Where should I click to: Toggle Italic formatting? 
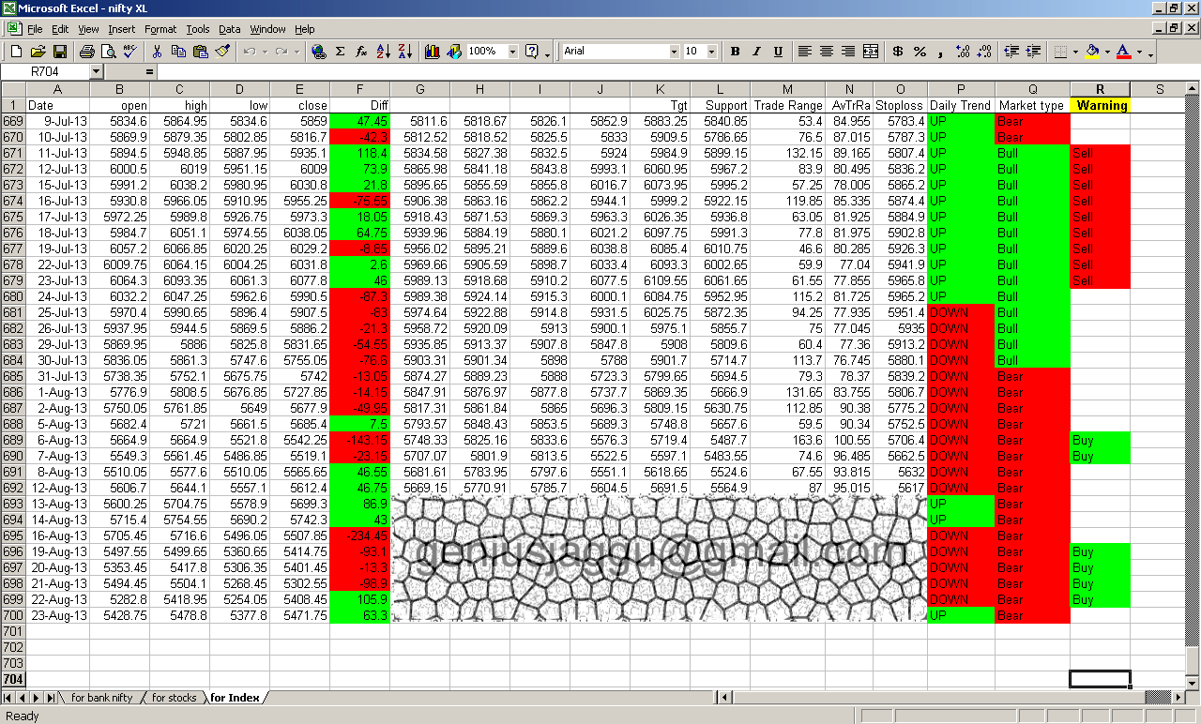[x=756, y=52]
